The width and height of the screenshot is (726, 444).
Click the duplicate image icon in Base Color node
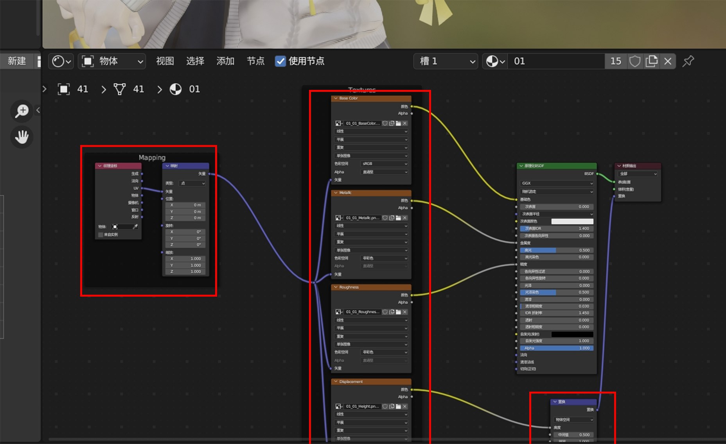392,123
